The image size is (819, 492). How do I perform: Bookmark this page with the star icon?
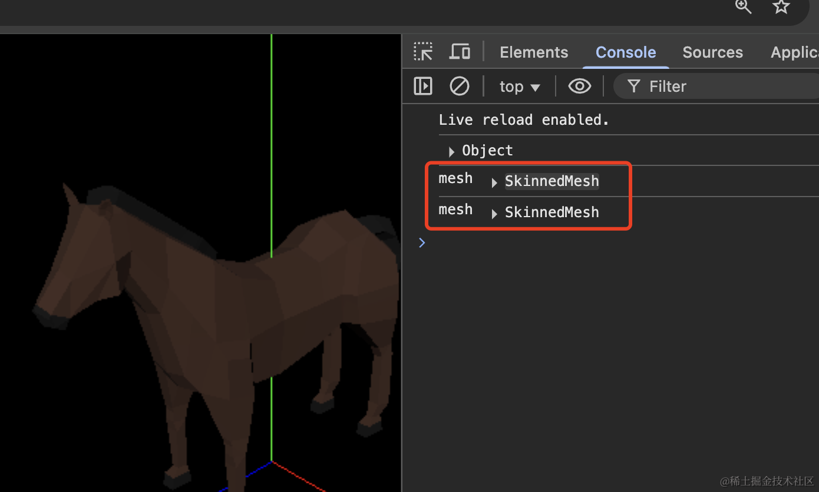781,6
